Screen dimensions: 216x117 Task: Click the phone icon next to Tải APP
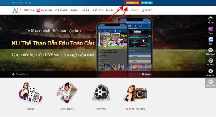(x=143, y=10)
